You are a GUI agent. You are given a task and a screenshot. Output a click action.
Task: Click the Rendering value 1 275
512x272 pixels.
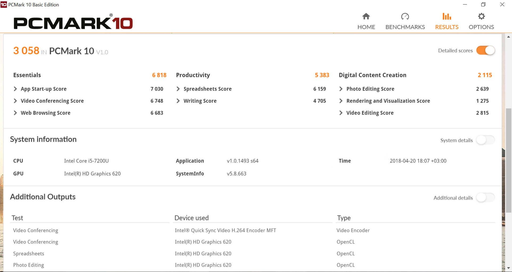tap(482, 101)
